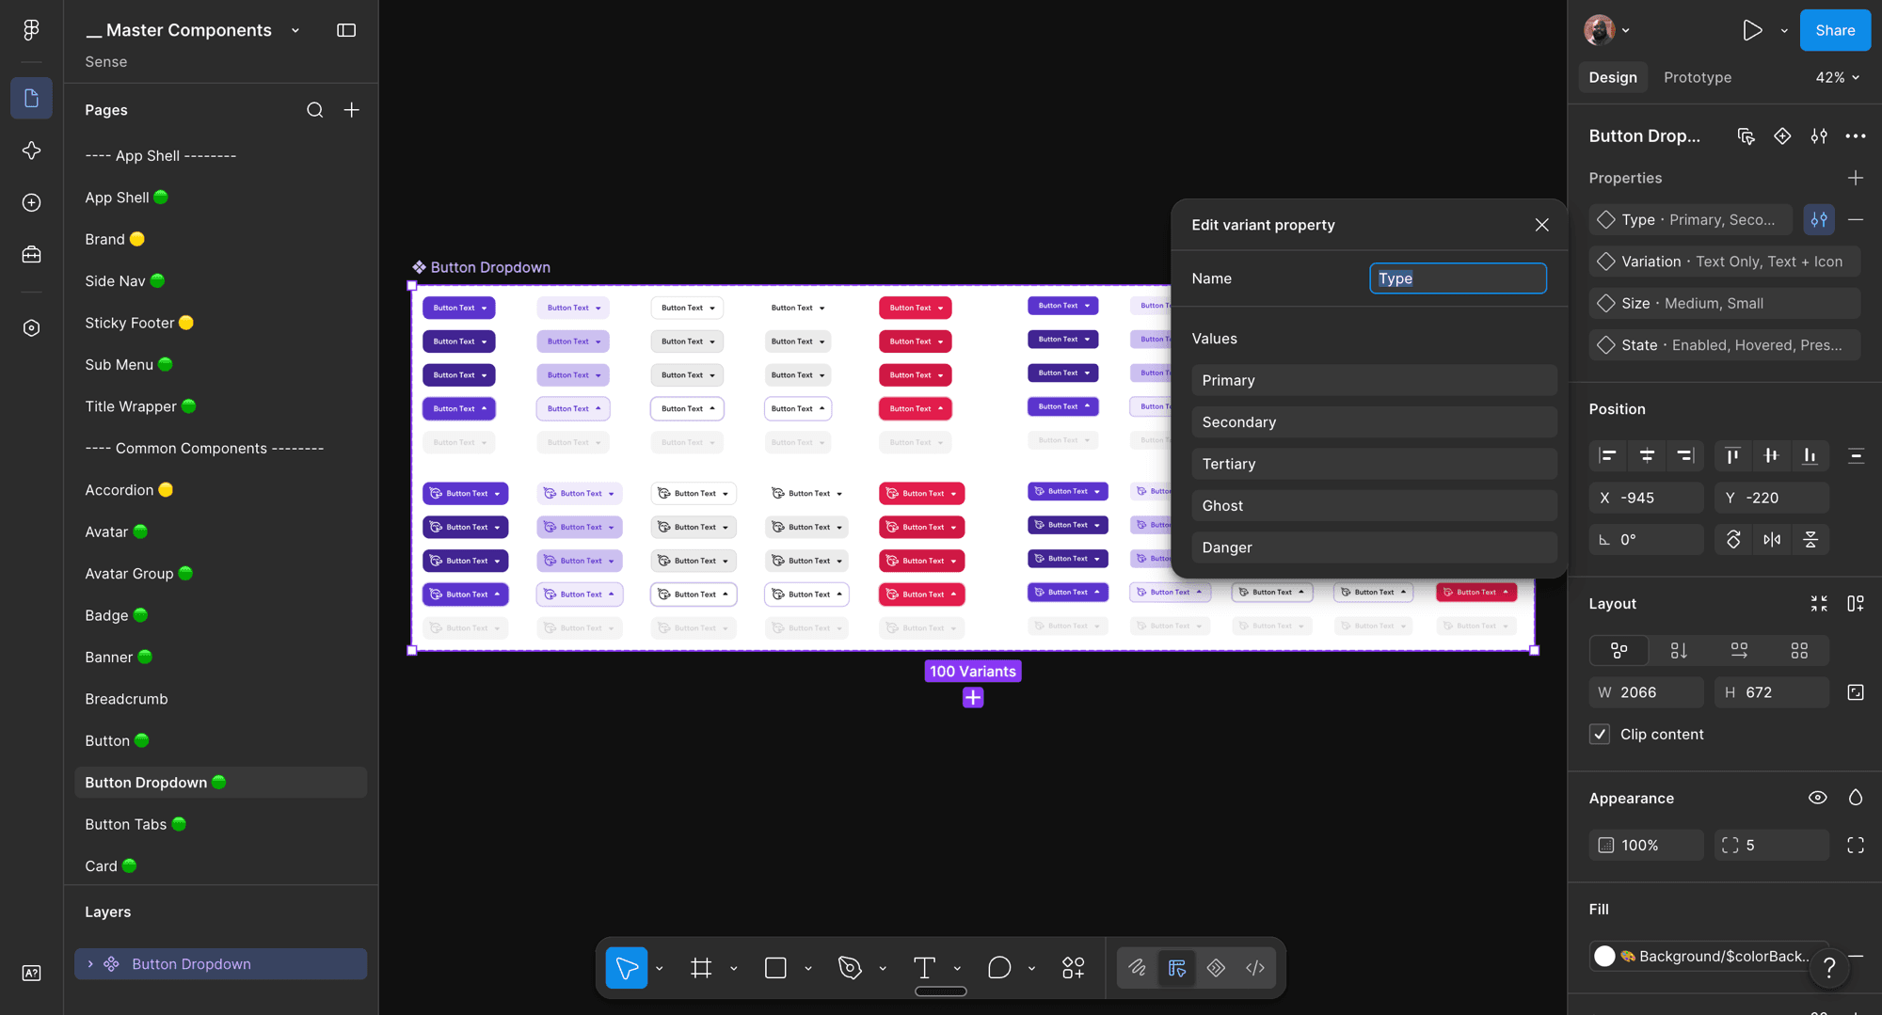The image size is (1882, 1015).
Task: Add a new component property
Action: click(1856, 178)
